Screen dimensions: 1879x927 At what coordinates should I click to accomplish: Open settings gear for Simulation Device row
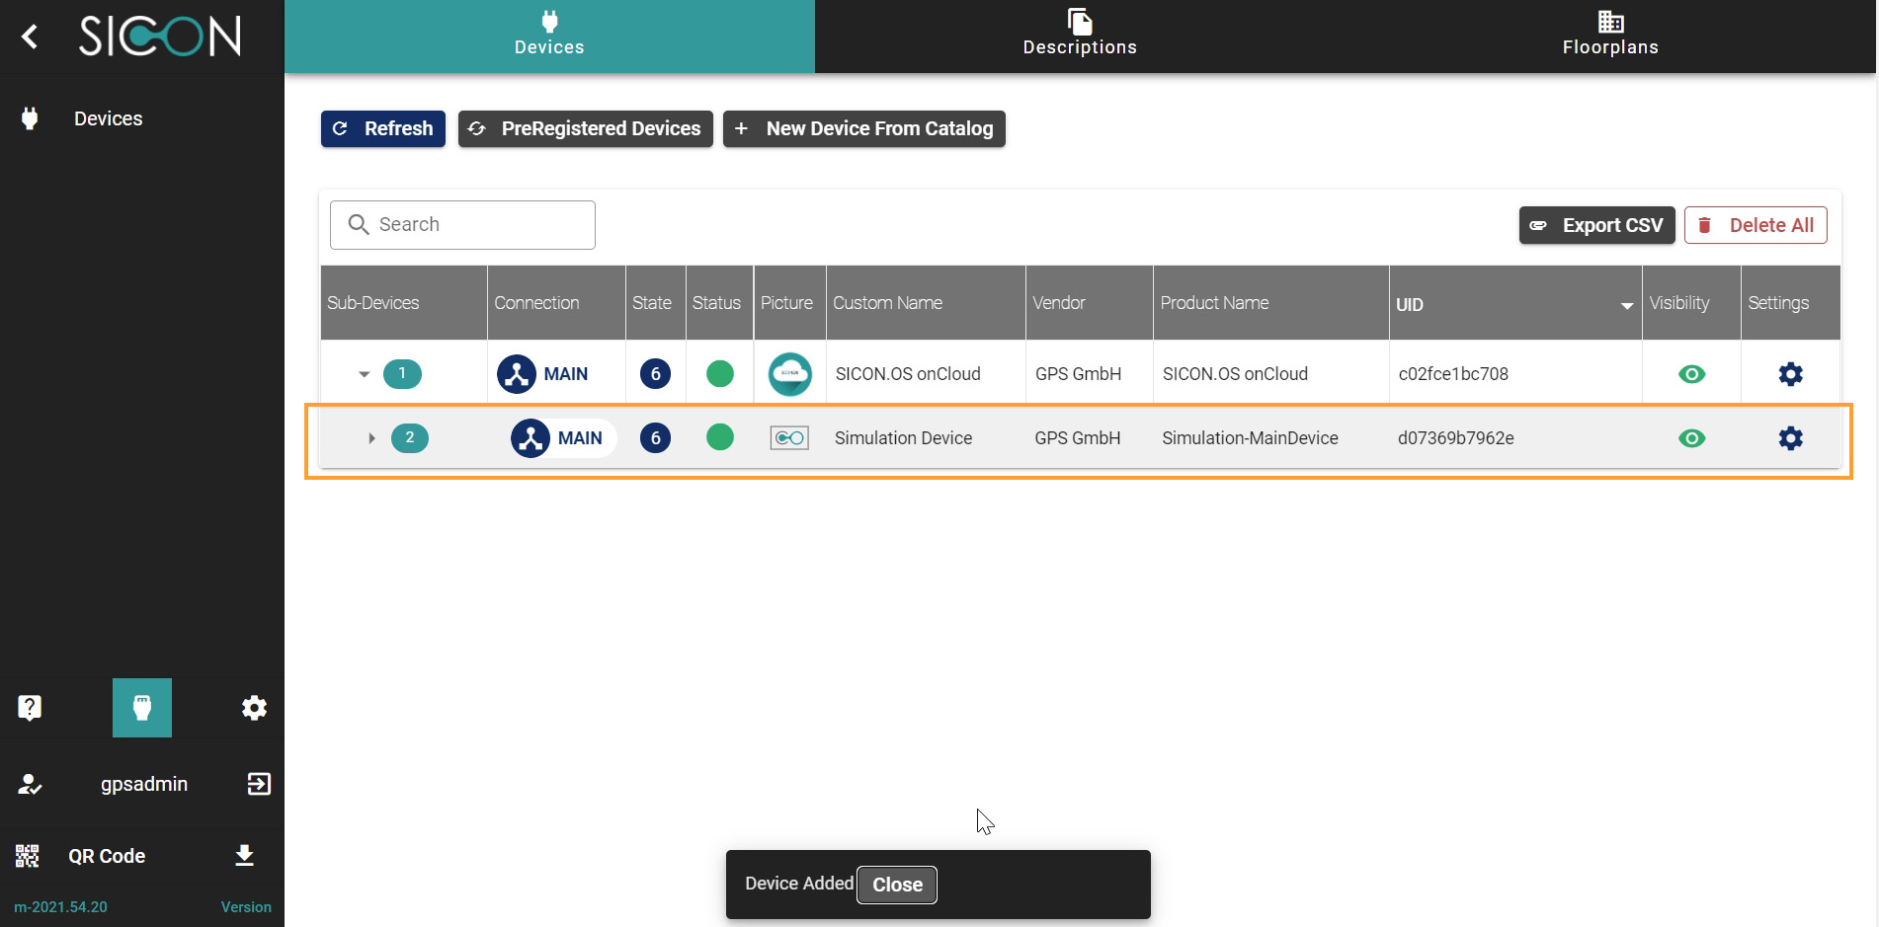(1790, 438)
